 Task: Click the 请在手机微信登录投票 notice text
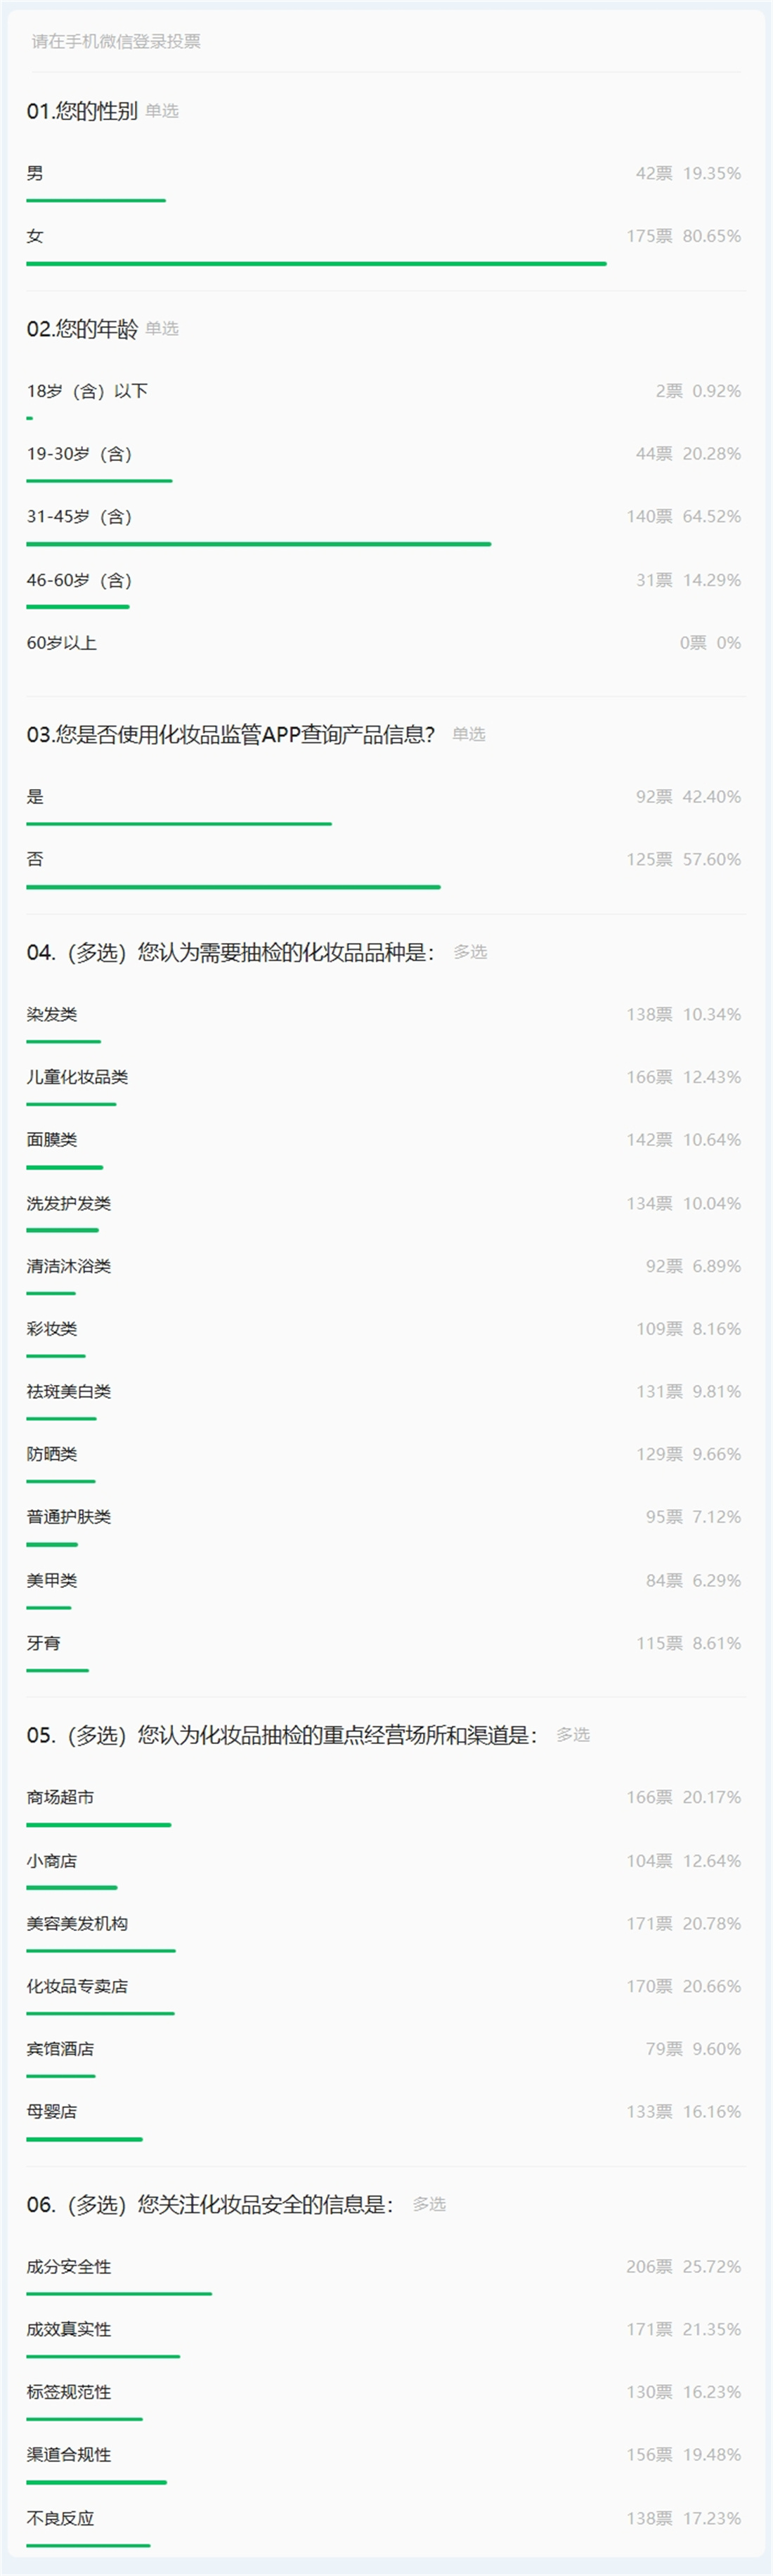[116, 41]
